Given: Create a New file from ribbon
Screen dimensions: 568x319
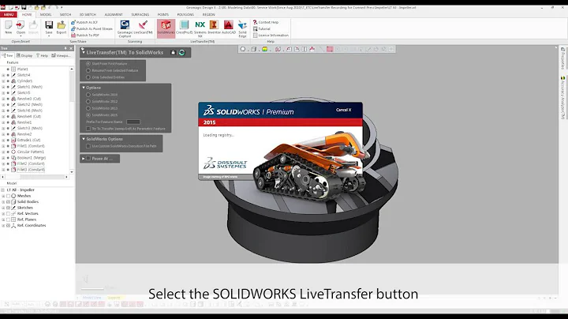Looking at the screenshot, I should 9,28.
